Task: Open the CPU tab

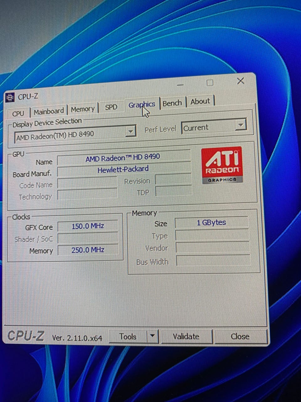Action: click(x=18, y=113)
